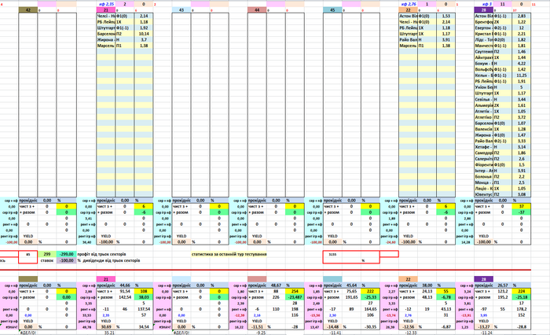Select the 'Кристал' team cell
The width and height of the screenshot is (550, 335).
coord(484,34)
